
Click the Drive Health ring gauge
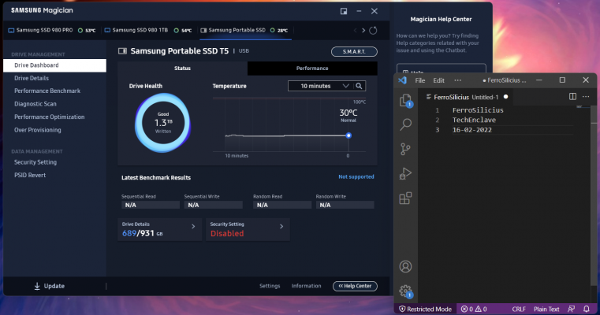[x=163, y=123]
